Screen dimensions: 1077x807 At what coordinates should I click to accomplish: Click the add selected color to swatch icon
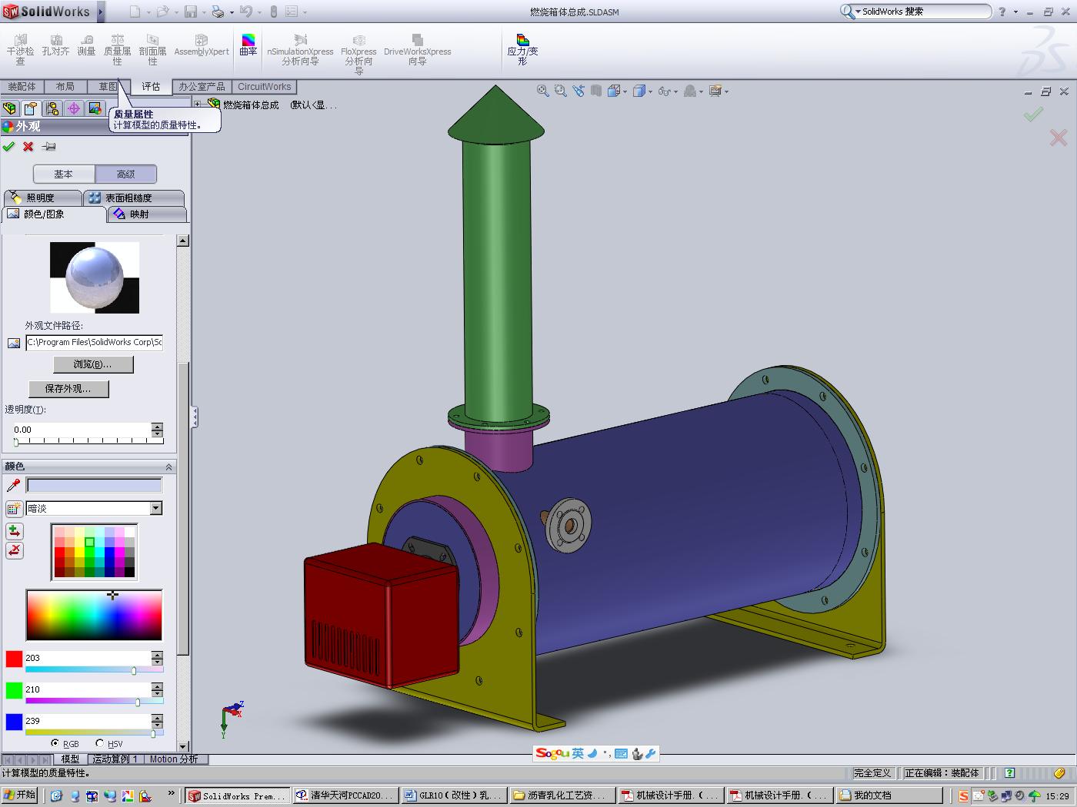14,531
